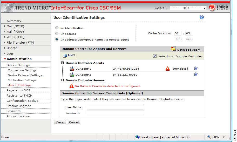237x142 pixels.
Task: Click the red warning icon beside Error detail
Action: (167, 69)
